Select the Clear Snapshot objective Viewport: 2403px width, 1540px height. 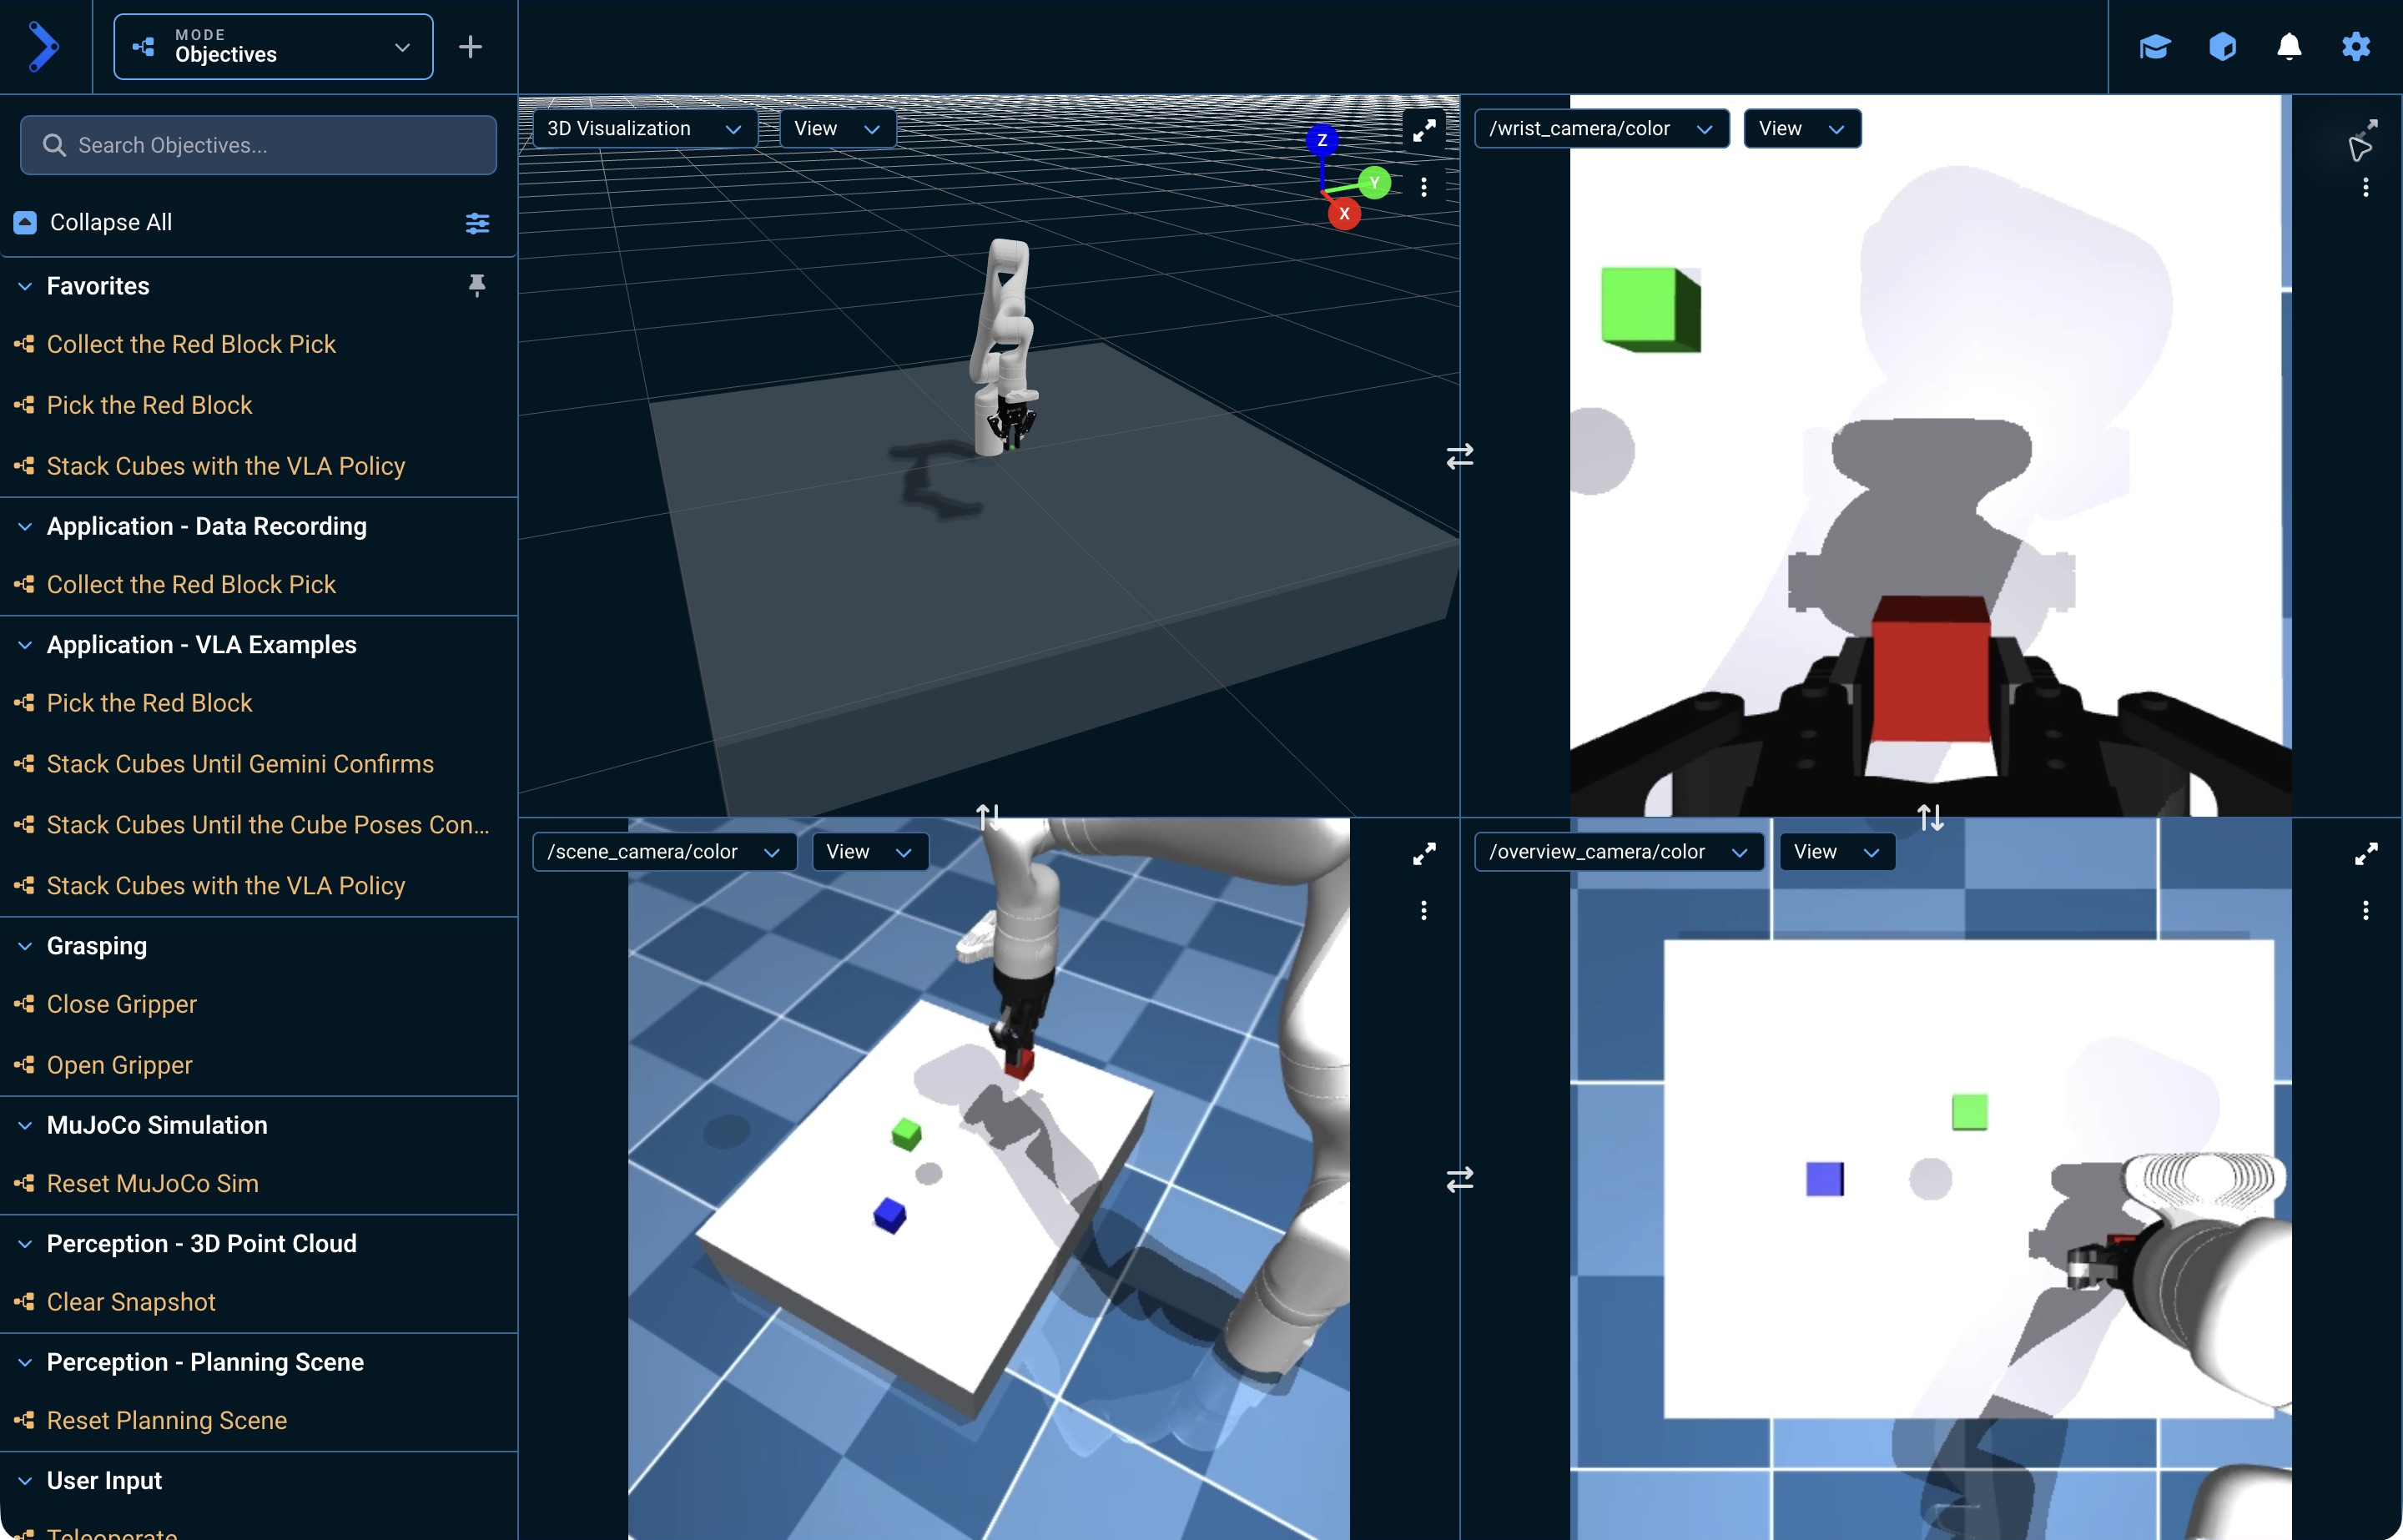tap(131, 1302)
